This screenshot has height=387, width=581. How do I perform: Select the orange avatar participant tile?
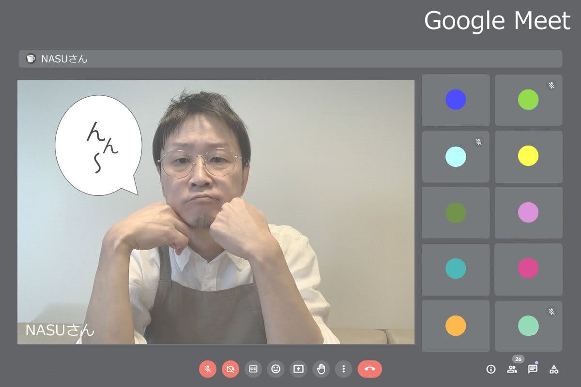click(x=456, y=326)
